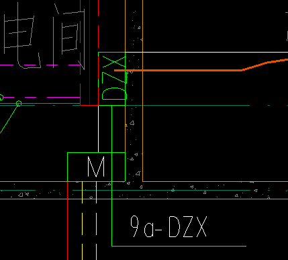
Task: Select the white letter M label
Action: (x=96, y=166)
